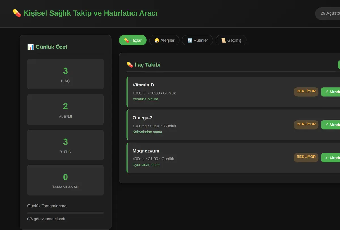Click the 'Günlük Tamamlanma' label
Screen dimensions: 340x230
(47, 206)
